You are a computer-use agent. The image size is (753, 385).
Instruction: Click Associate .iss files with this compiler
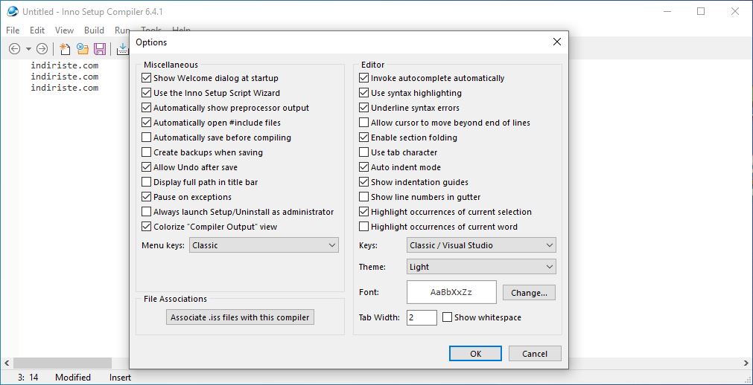tap(240, 317)
